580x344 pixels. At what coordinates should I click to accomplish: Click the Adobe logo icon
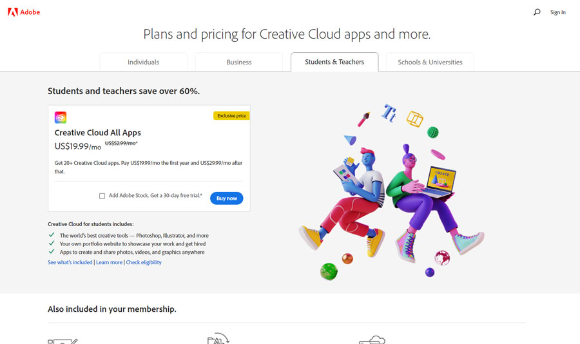pos(13,12)
